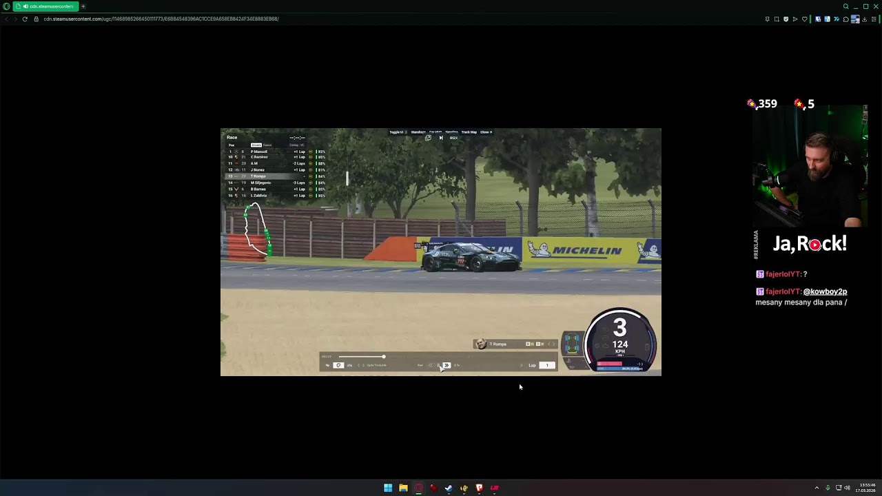The height and width of the screenshot is (496, 882).
Task: Select the car camera icon in replay bar
Action: tap(349, 365)
